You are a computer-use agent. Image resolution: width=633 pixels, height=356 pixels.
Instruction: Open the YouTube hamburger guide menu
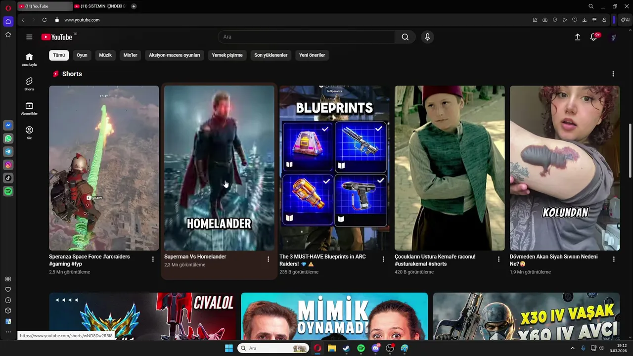pos(29,37)
